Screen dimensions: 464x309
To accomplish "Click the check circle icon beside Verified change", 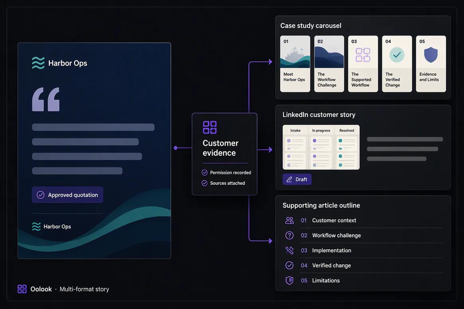I will (x=289, y=265).
